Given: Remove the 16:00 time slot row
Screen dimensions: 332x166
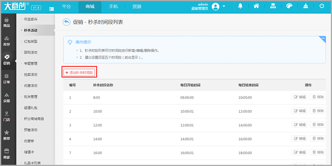Looking at the screenshot, I should (318, 152).
